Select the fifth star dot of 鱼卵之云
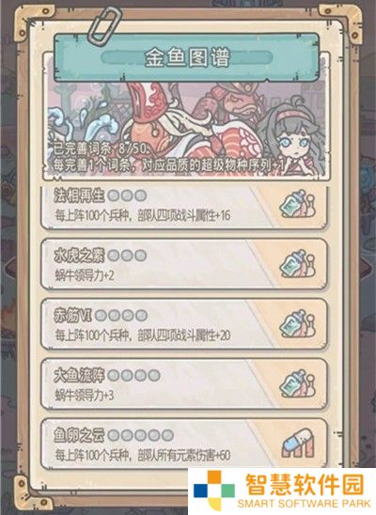 point(168,435)
